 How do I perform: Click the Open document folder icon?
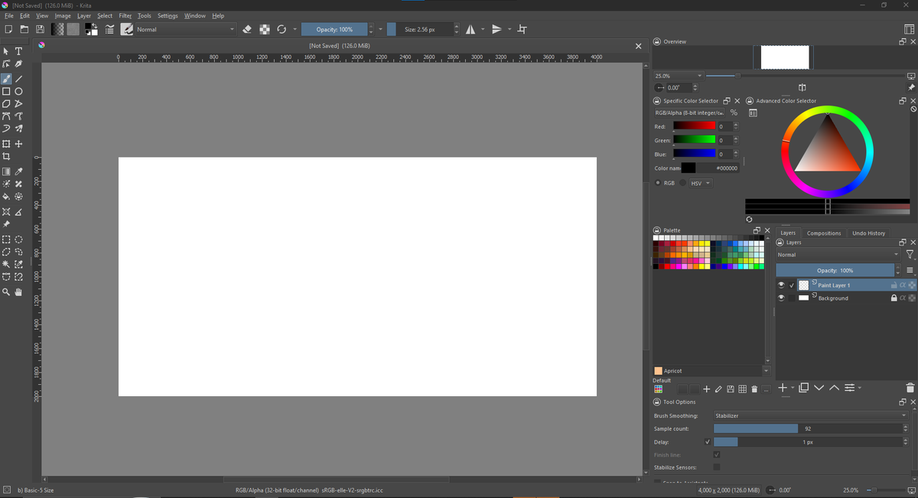tap(24, 29)
